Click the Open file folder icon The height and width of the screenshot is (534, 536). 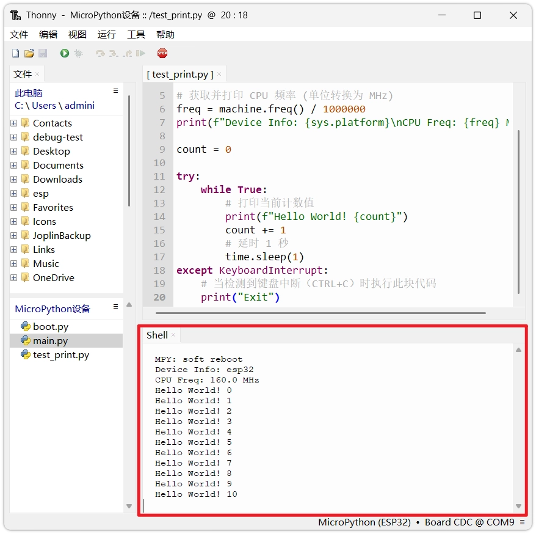coord(29,54)
